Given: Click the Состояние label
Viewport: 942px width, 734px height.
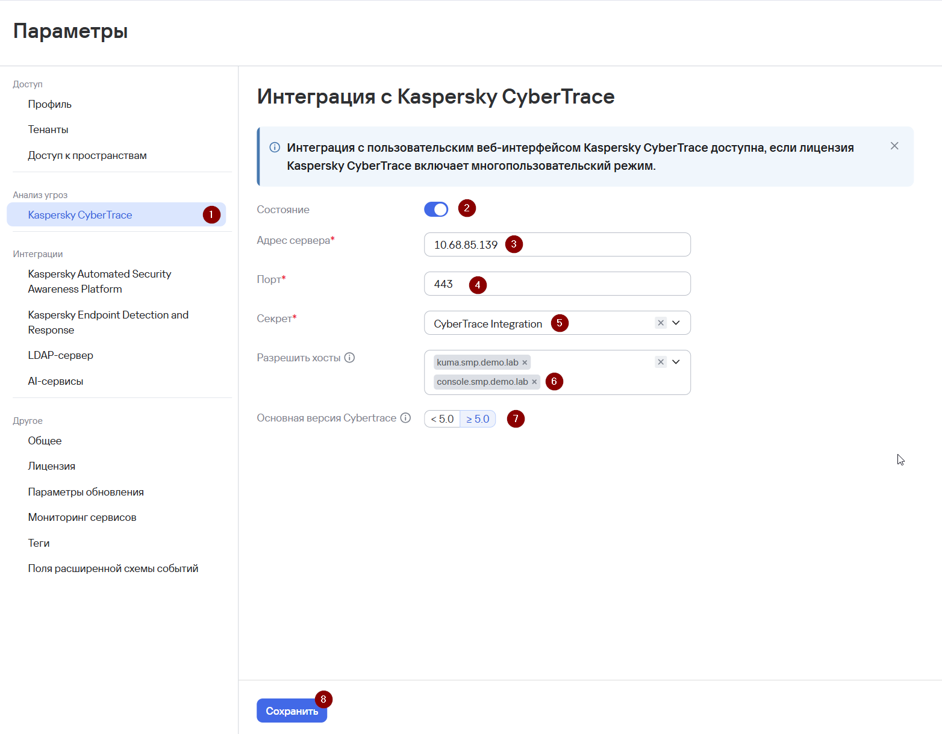Looking at the screenshot, I should click(x=283, y=210).
